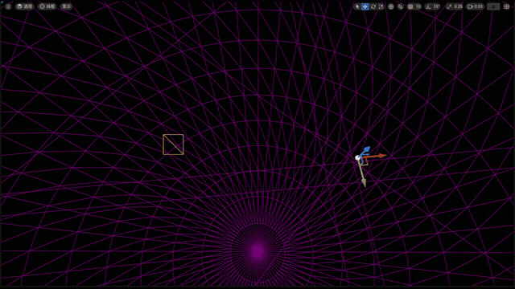Viewport: 515px width, 289px height.
Task: Select the translate move tool
Action: pos(365,6)
